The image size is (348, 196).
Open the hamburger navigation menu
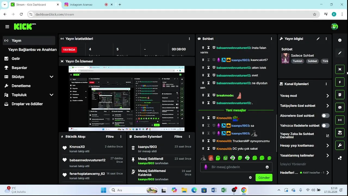pos(7,27)
